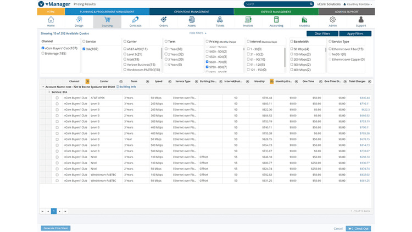Check the Brokerage(185) channel filter

(43, 54)
